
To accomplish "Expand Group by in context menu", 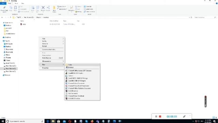I will point(51,44).
